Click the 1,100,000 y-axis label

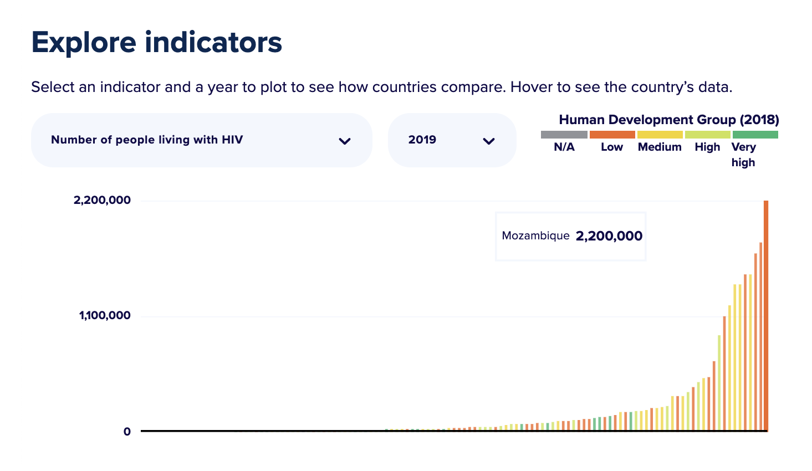coord(105,316)
